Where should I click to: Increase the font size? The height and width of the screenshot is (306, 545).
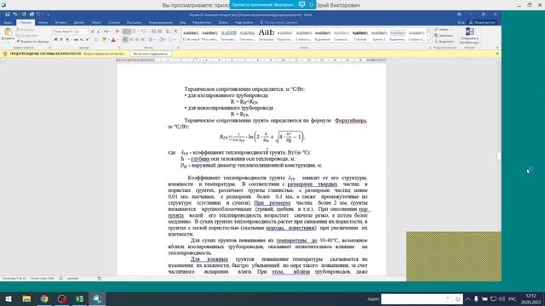[x=93, y=31]
